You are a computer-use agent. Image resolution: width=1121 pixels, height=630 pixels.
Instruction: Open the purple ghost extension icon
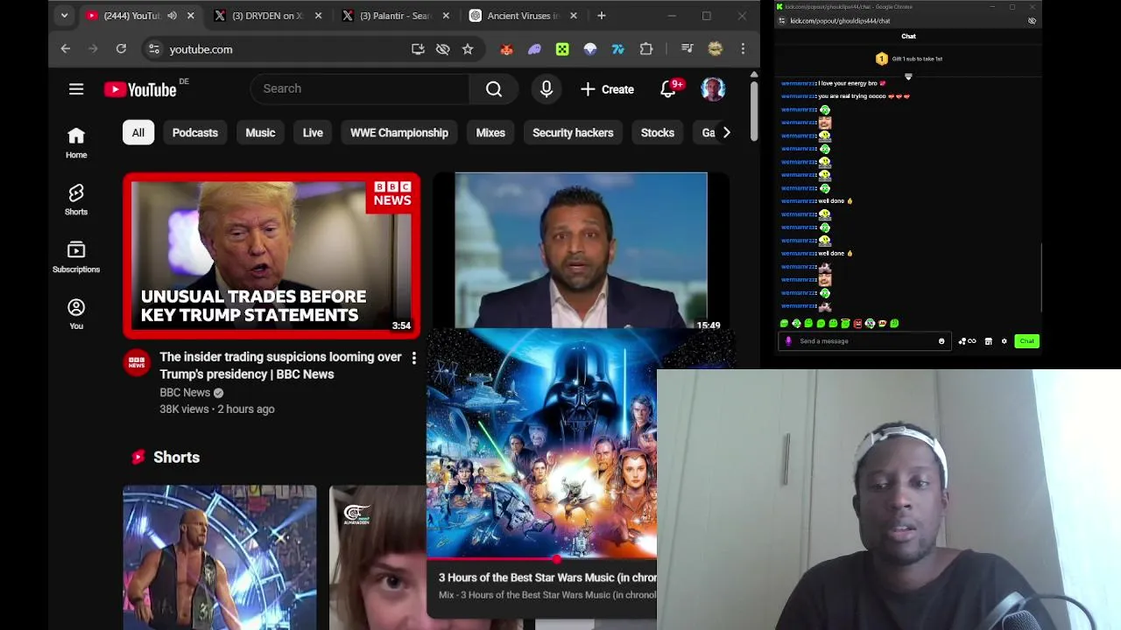click(x=534, y=49)
